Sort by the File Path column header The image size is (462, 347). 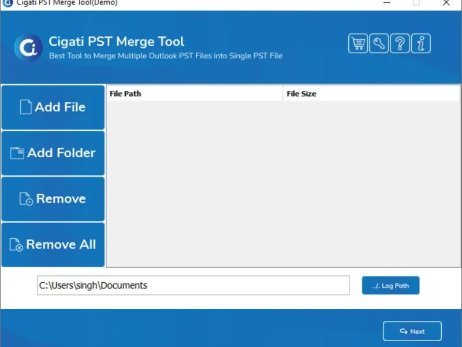pos(195,94)
